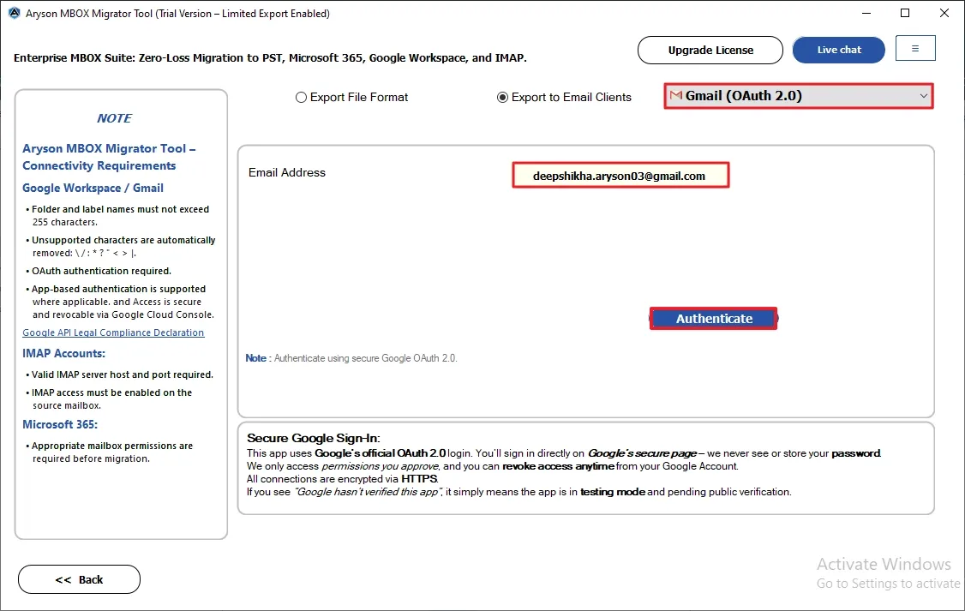Click the Aryson app logo in title bar
The height and width of the screenshot is (611, 965).
pyautogui.click(x=15, y=13)
